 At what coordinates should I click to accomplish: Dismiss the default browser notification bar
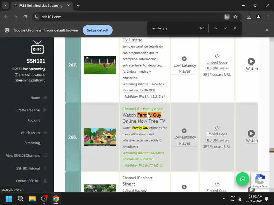(x=267, y=30)
